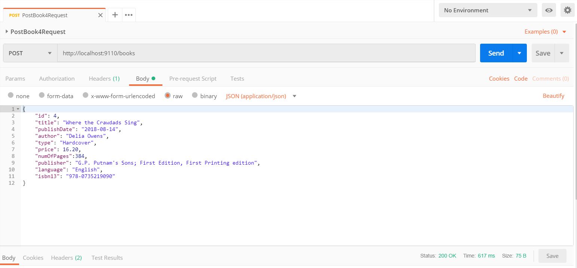Choose x-www-form-urlencoded body type
The width and height of the screenshot is (577, 268).
coord(86,96)
